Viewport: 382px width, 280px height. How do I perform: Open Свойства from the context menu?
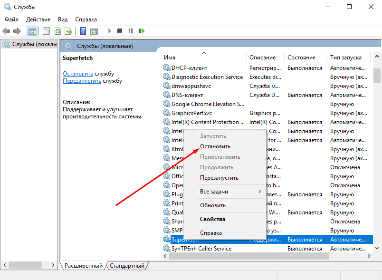coord(224,219)
